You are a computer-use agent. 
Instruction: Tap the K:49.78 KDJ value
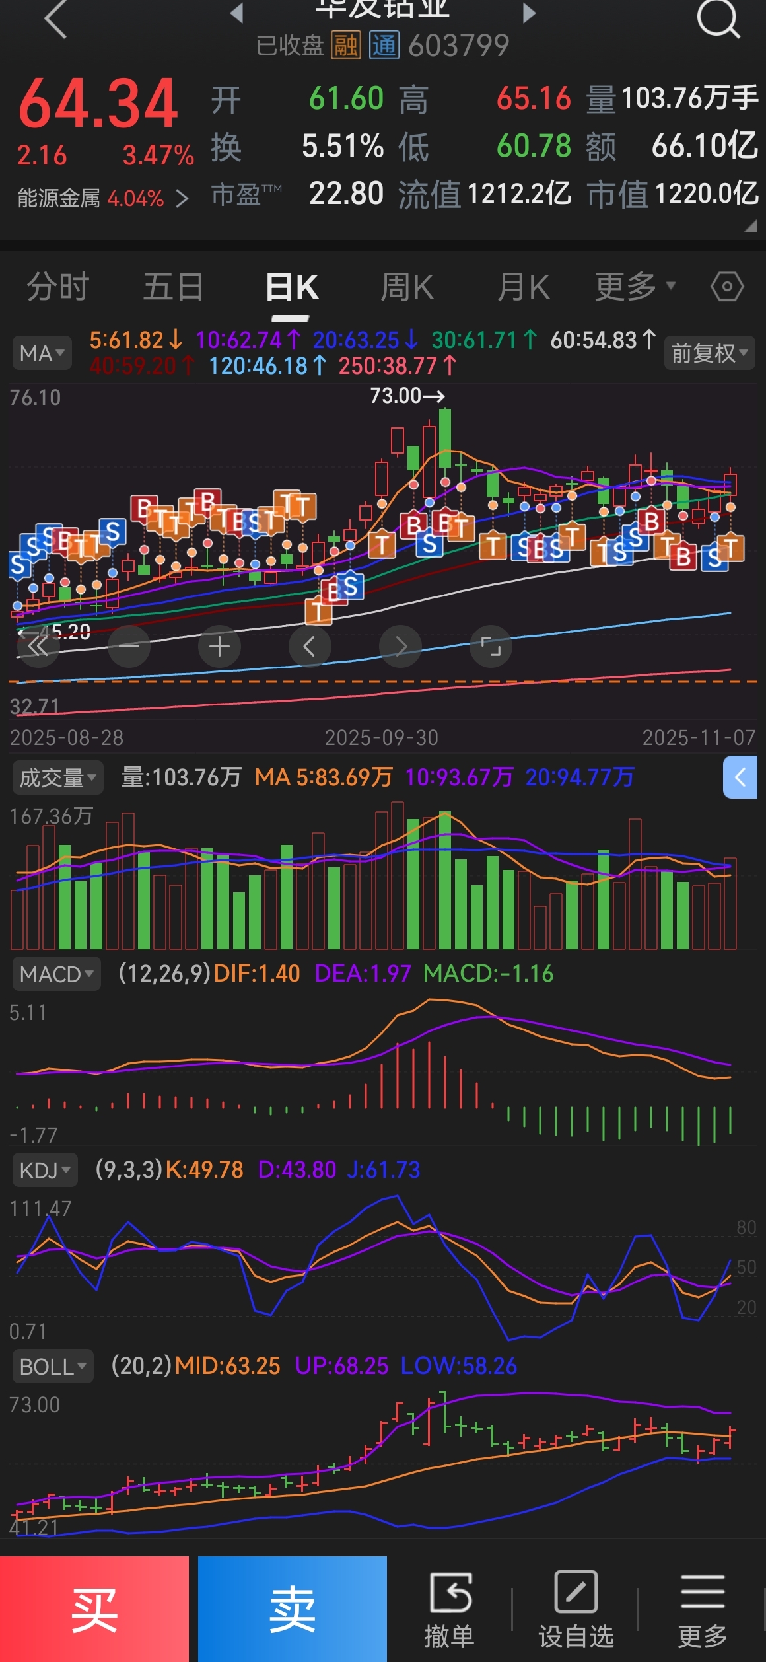[x=204, y=1171]
